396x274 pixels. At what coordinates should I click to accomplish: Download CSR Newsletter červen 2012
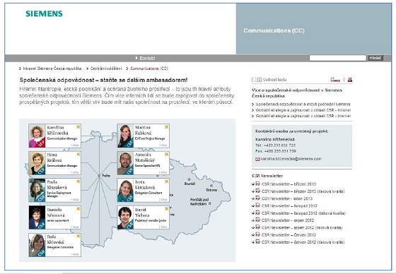pos(289,235)
